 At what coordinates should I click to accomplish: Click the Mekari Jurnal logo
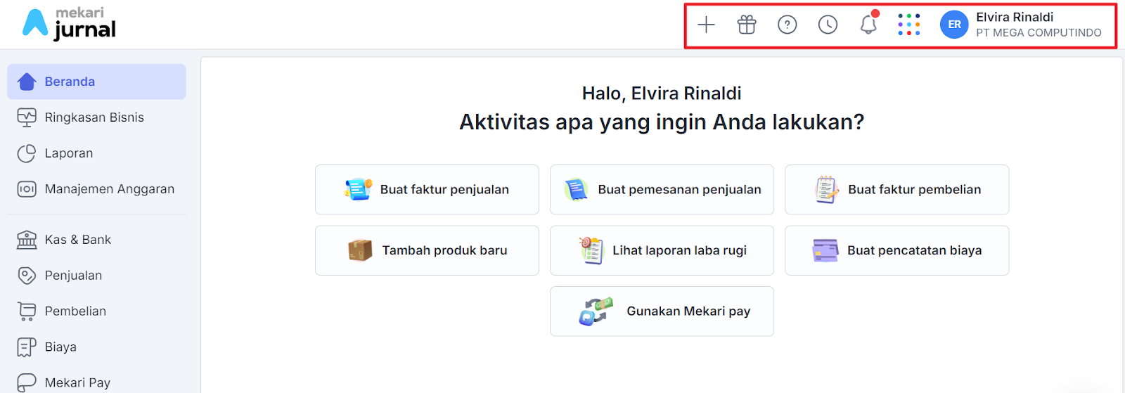(x=69, y=24)
